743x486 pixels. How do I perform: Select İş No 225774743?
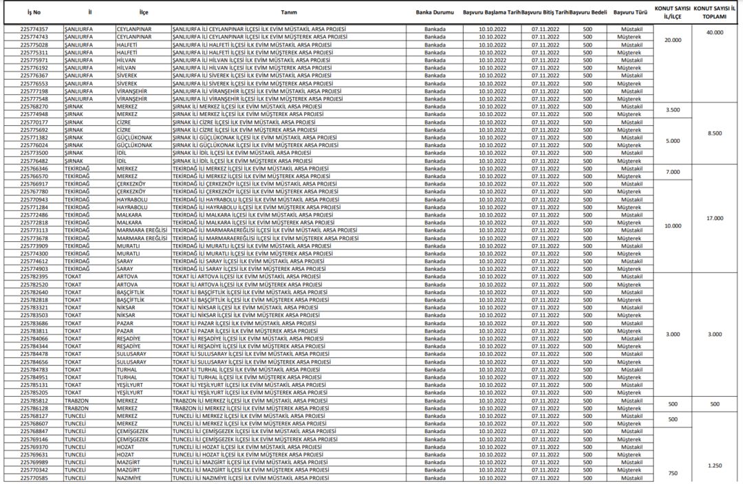(34, 37)
